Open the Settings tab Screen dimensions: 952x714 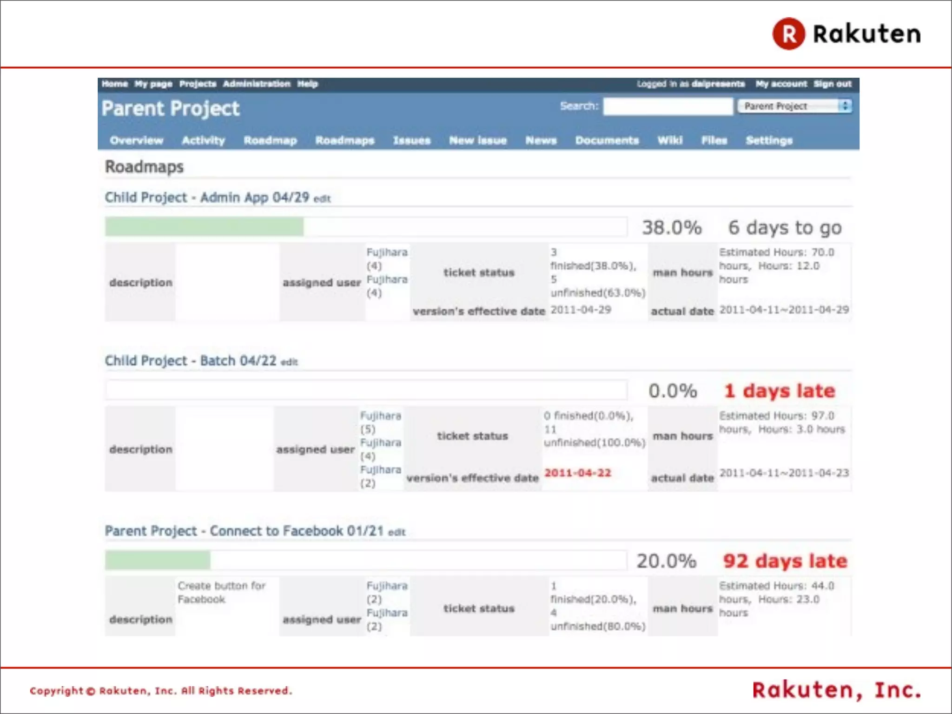tap(769, 140)
